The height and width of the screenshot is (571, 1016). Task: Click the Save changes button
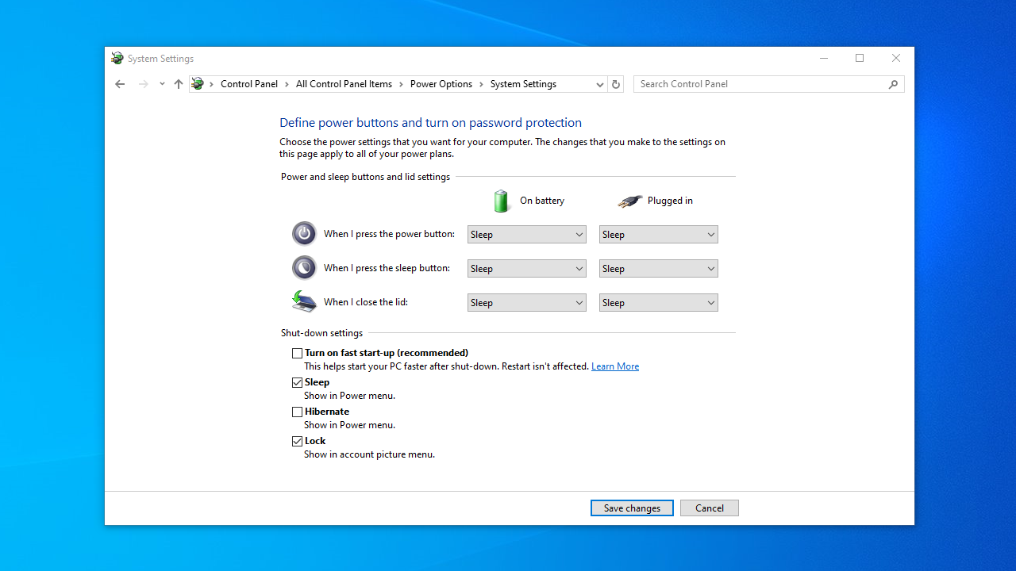click(632, 508)
